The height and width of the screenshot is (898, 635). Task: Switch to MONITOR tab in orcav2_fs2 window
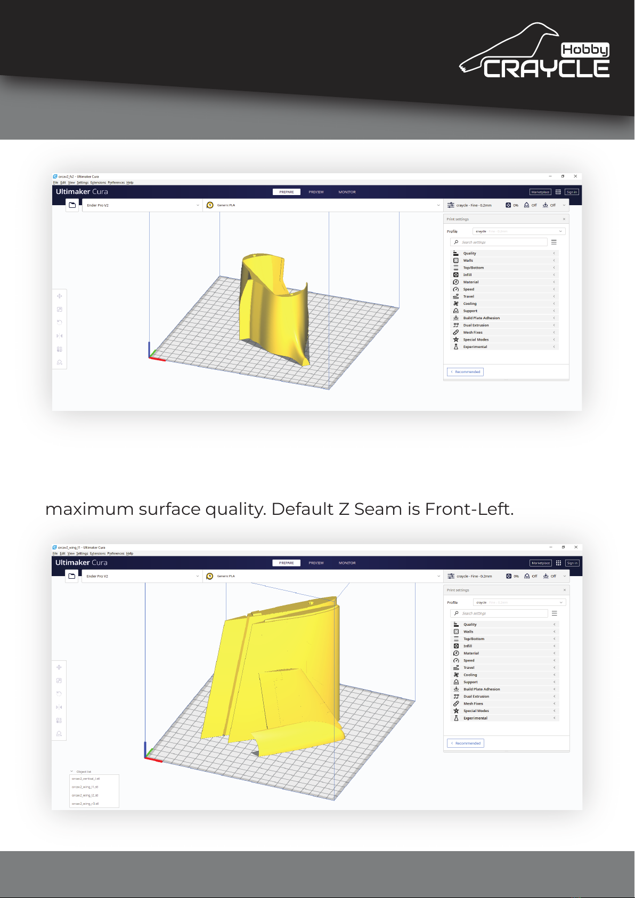pos(347,192)
